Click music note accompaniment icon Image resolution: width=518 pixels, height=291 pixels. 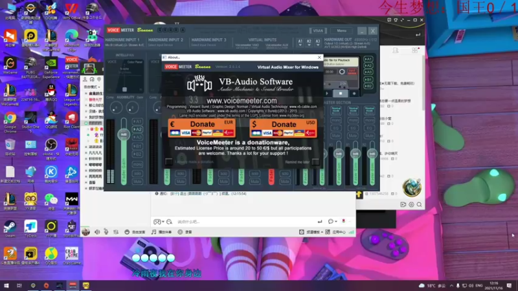pyautogui.click(x=154, y=232)
